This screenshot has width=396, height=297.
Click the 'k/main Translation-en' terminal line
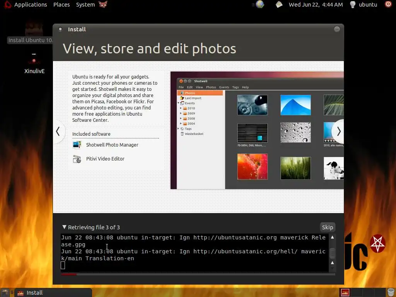click(x=97, y=258)
